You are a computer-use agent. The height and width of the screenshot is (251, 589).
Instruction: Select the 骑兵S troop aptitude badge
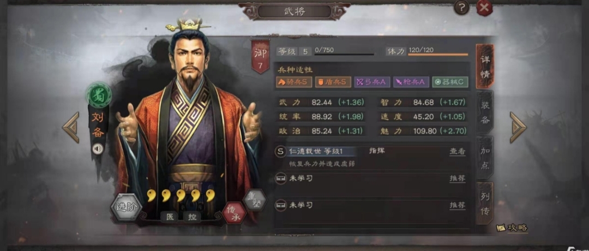[x=294, y=82]
